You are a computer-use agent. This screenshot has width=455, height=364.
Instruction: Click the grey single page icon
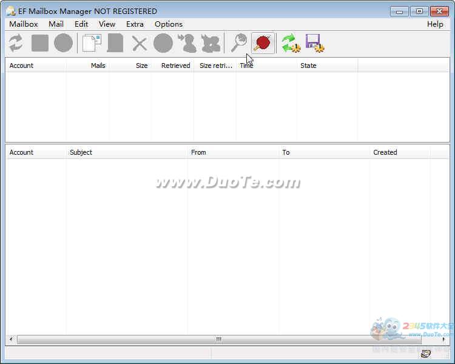point(115,43)
